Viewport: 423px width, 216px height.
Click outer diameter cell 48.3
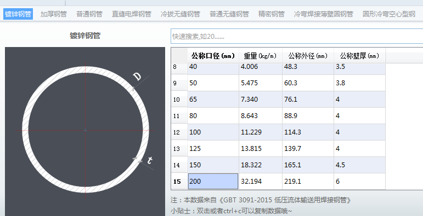[x=308, y=69]
